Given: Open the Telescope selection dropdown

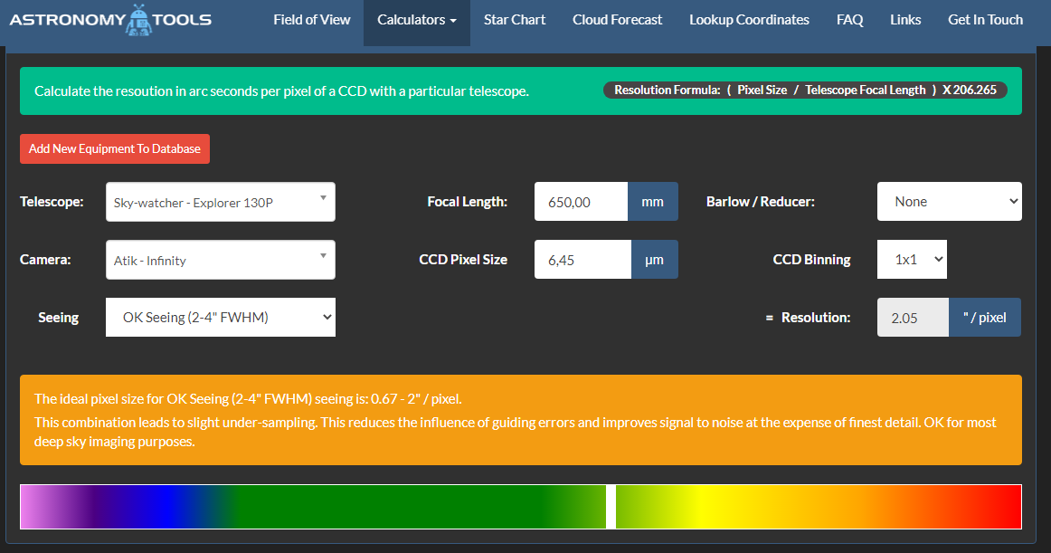Looking at the screenshot, I should (221, 202).
